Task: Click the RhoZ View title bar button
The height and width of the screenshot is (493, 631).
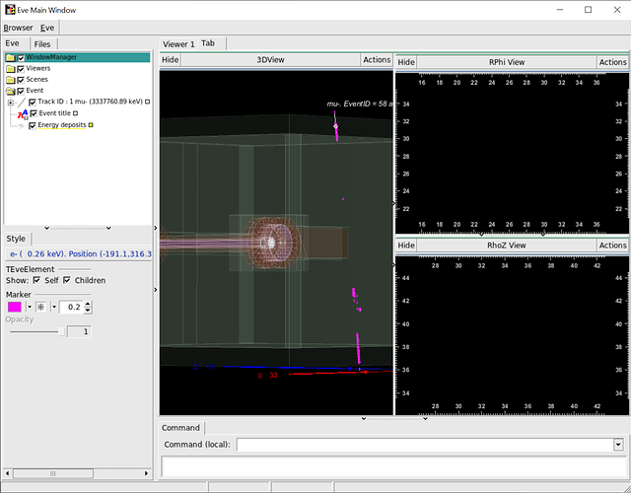Action: click(507, 246)
